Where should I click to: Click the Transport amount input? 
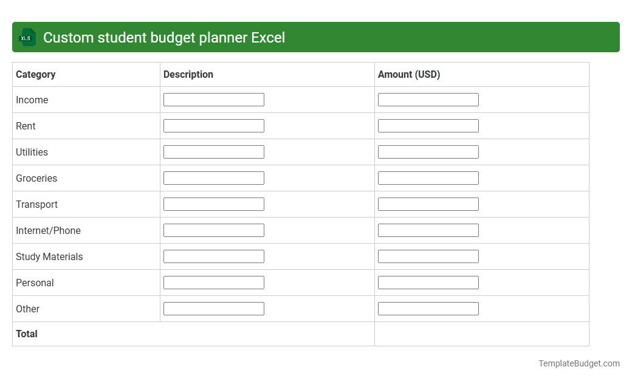tap(428, 204)
